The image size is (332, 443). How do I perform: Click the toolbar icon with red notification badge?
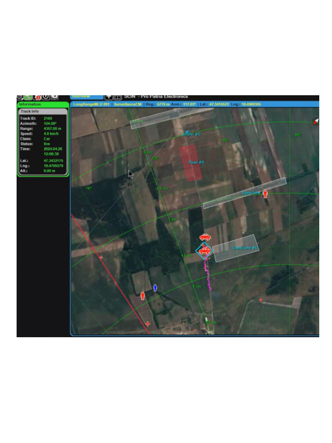pos(37,97)
